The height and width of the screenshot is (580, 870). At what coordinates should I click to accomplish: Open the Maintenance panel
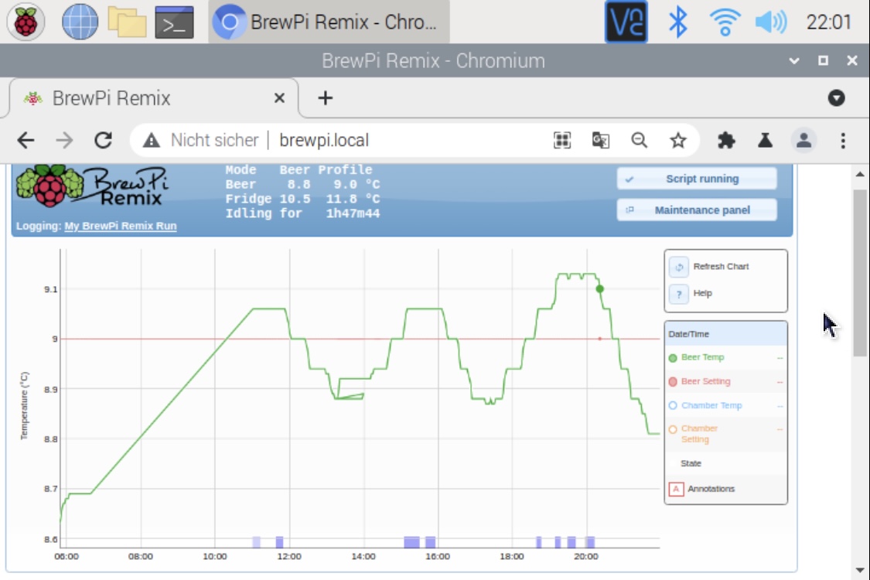tap(697, 210)
